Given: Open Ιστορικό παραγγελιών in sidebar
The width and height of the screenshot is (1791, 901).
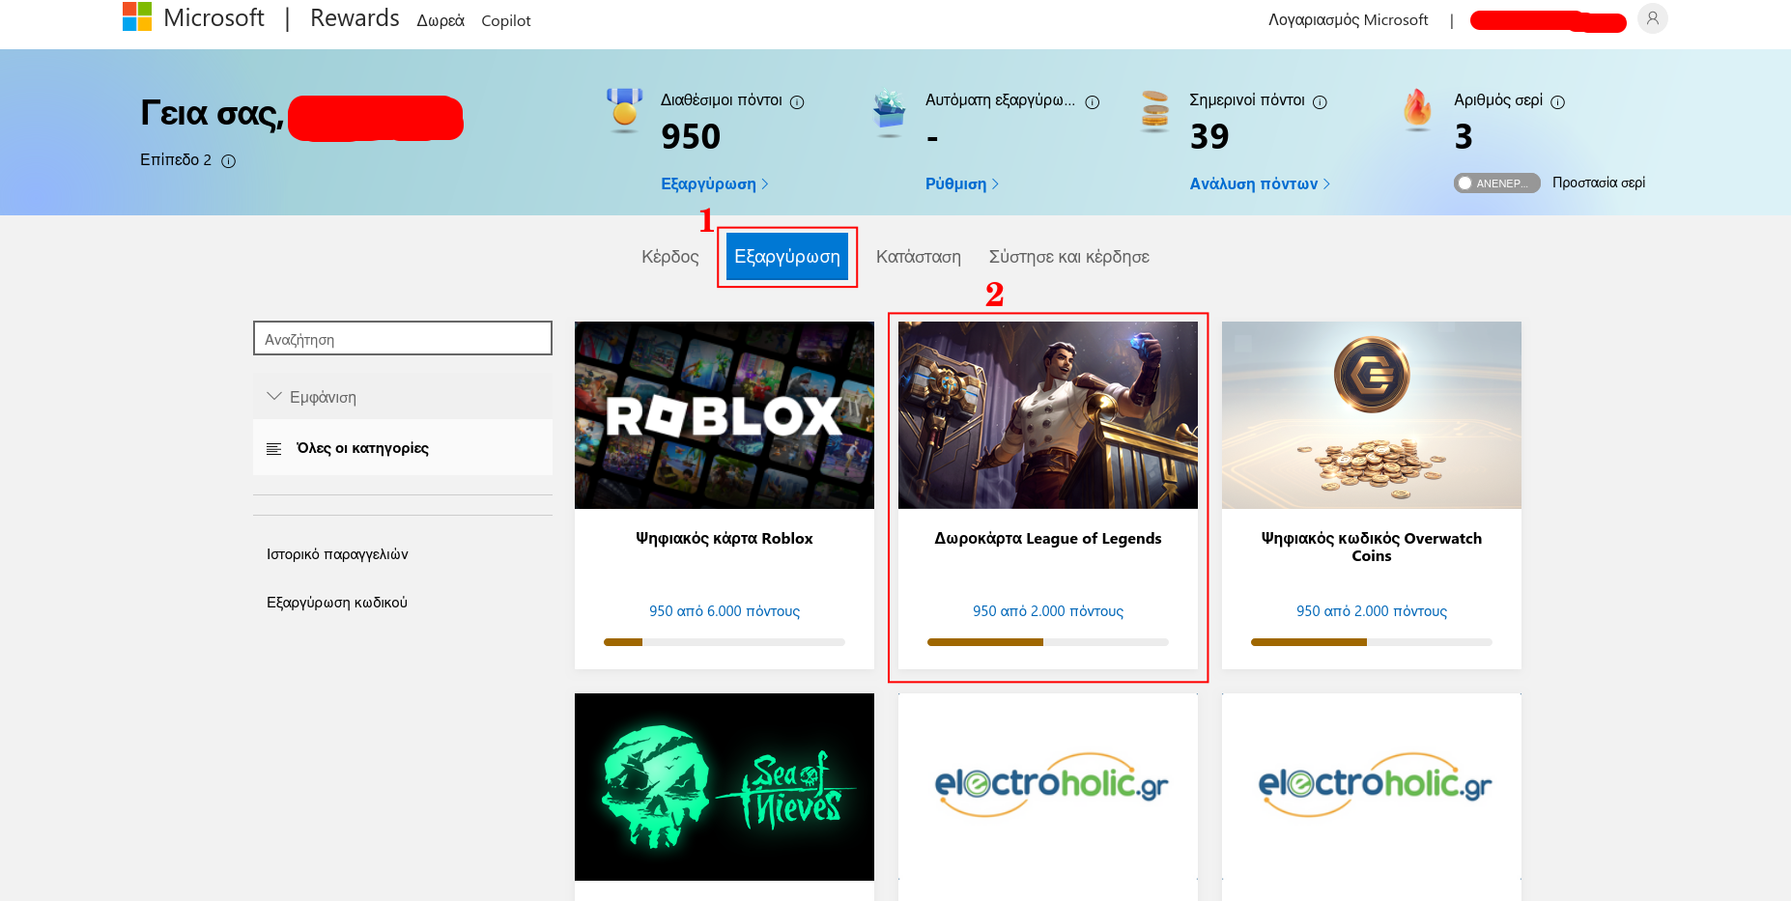Looking at the screenshot, I should point(337,554).
